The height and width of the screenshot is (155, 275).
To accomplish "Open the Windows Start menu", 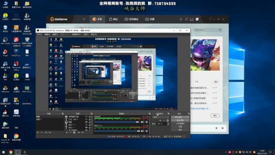I will 3,152.
